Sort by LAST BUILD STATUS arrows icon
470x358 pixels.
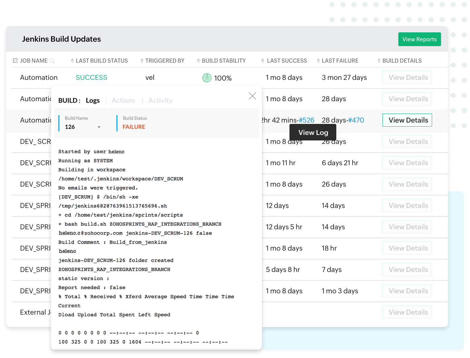(72, 61)
